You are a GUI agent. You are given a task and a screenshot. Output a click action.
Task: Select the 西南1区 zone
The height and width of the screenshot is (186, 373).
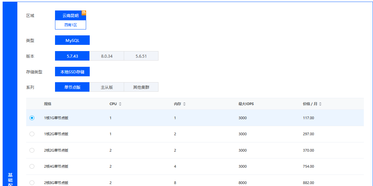click(70, 25)
